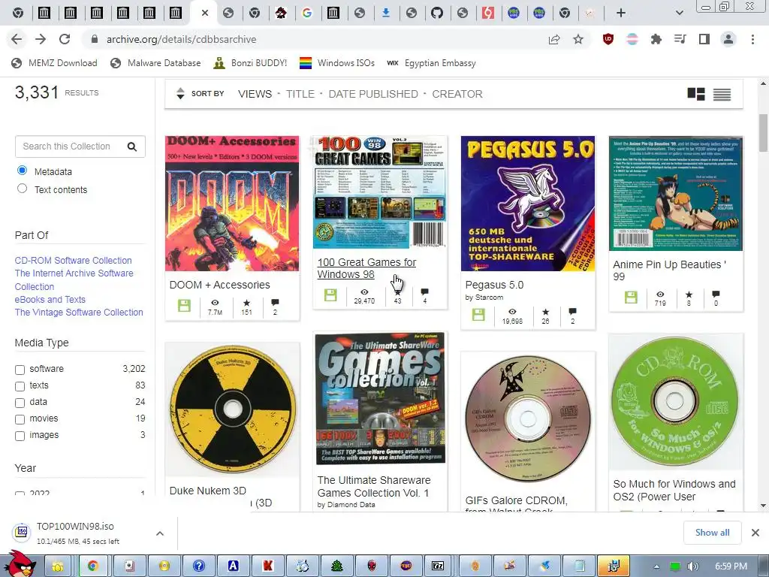Click in the Search this Collection field

point(73,147)
